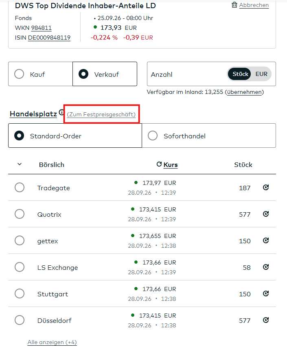Refresh the Tradegate quote
This screenshot has width=287, height=349.
(266, 187)
